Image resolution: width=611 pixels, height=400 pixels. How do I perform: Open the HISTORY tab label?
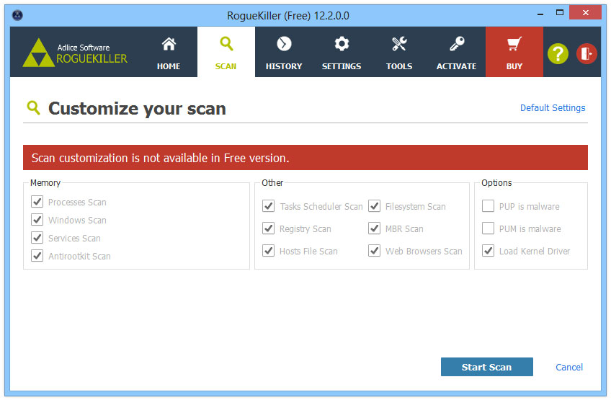284,66
